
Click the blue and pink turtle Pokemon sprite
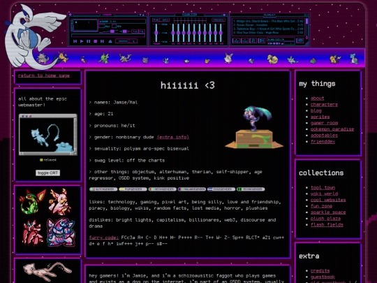point(61,233)
